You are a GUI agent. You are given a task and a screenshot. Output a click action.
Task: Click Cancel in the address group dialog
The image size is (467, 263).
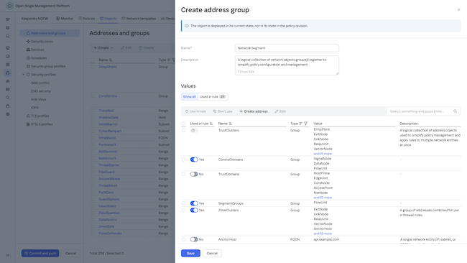212,253
